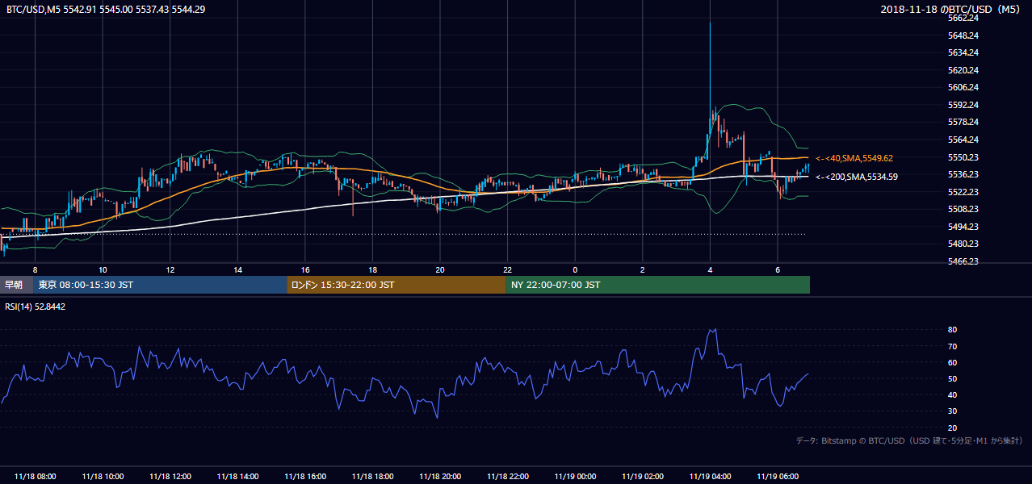
Task: Click the date label 11/18 22:00
Action: [507, 476]
